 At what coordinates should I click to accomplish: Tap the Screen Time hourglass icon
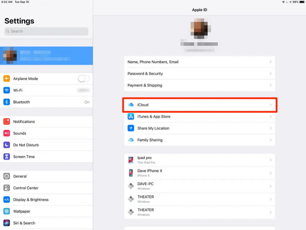(x=7, y=157)
